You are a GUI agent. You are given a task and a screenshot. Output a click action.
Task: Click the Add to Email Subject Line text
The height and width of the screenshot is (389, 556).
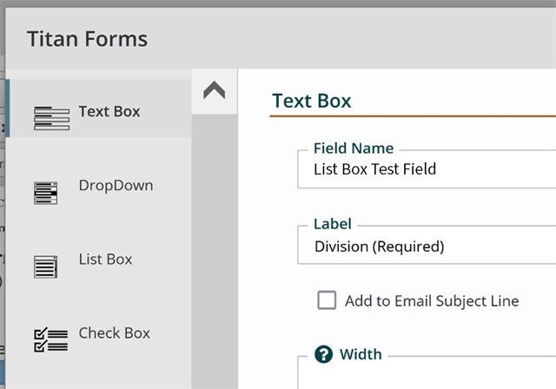click(x=432, y=301)
